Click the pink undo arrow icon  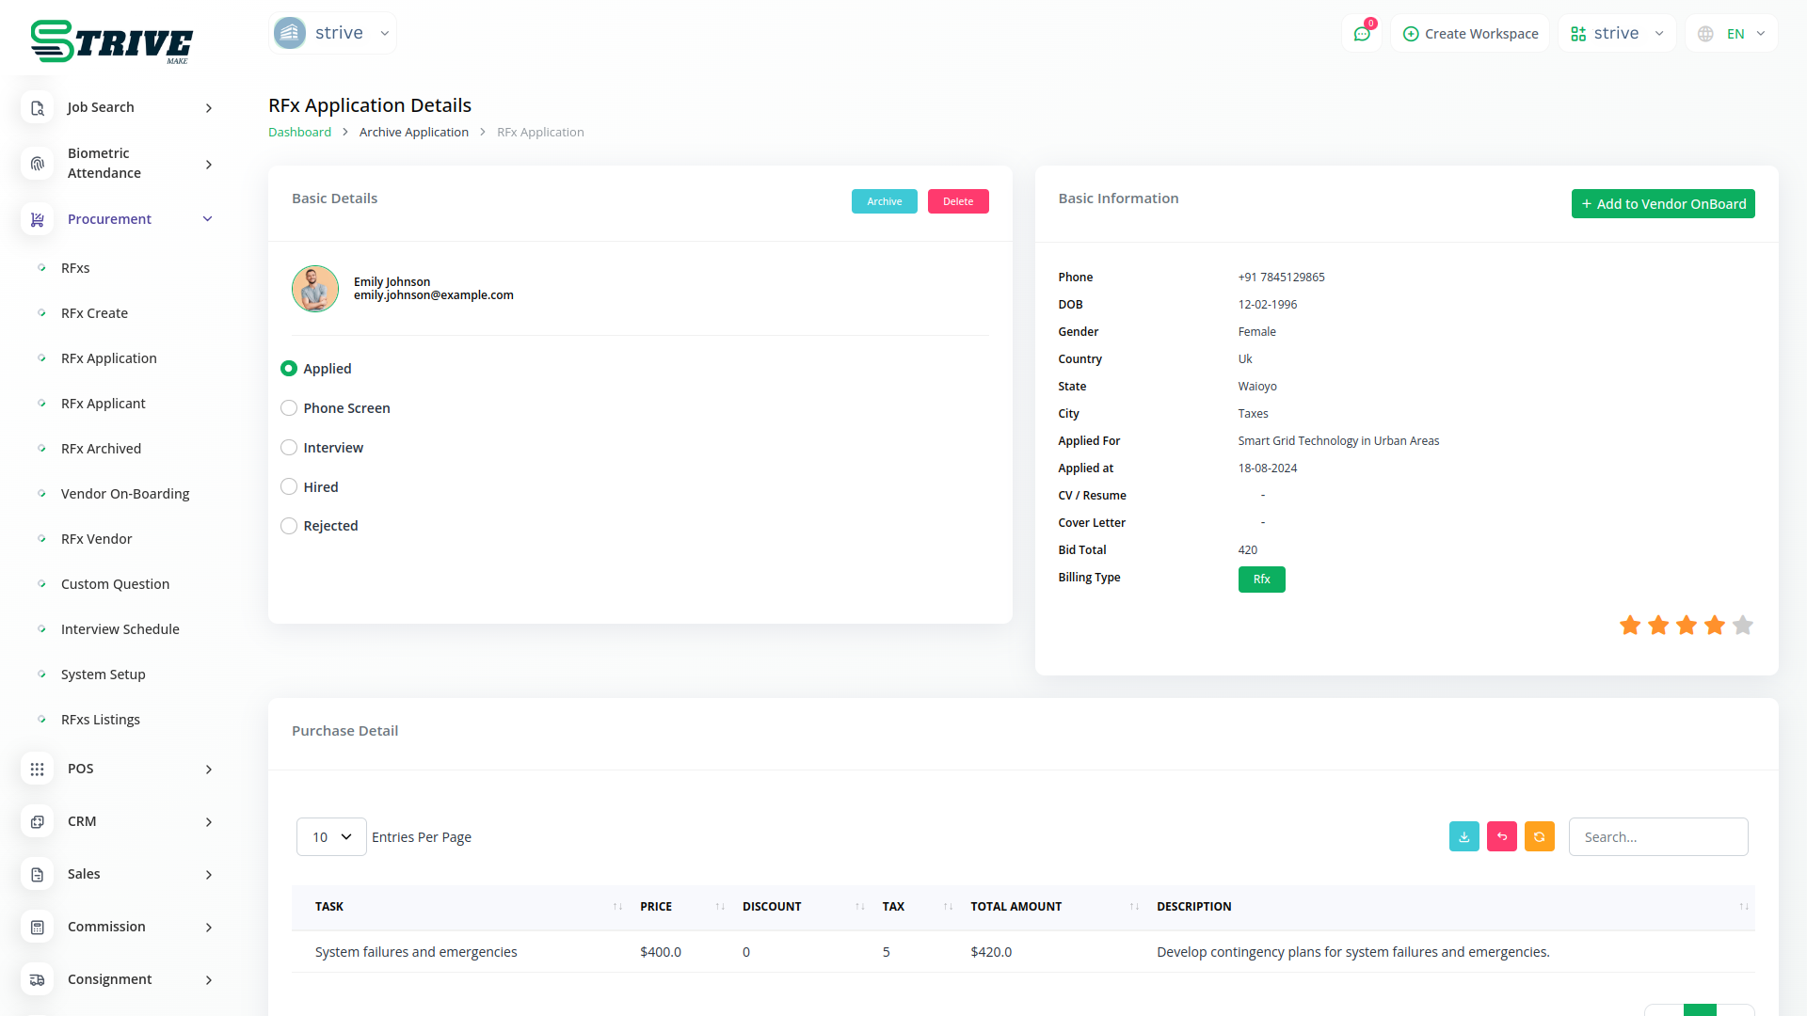tap(1501, 836)
